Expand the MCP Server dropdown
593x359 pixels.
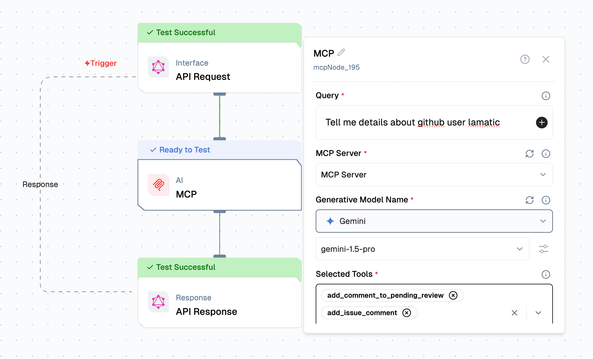pos(543,175)
